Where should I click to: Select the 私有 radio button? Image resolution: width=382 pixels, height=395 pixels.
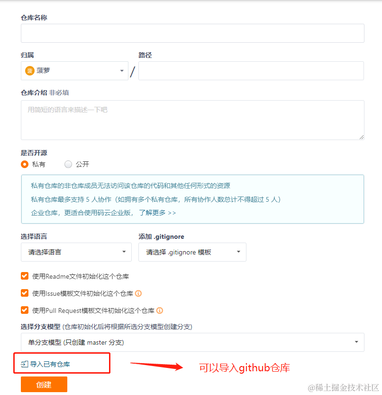(x=25, y=164)
